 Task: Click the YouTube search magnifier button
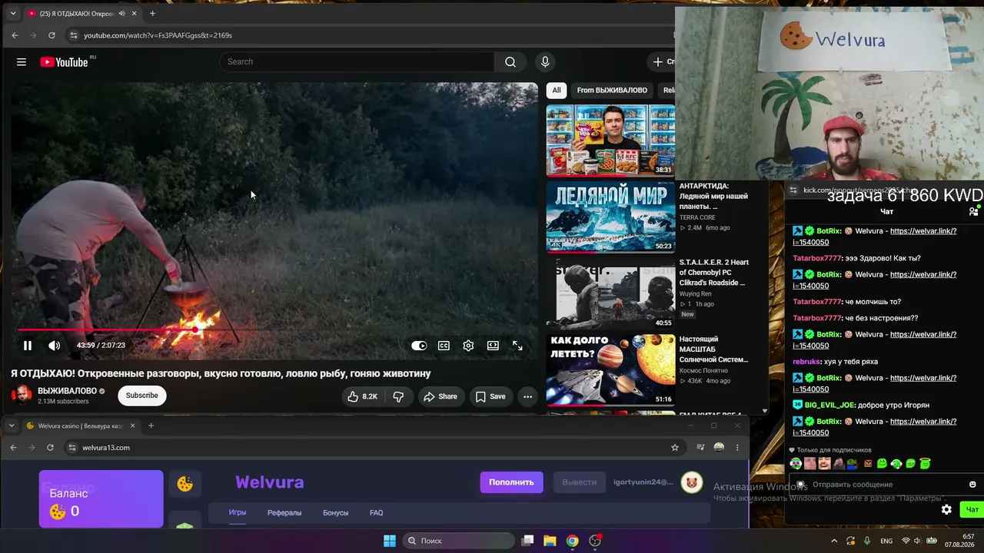510,62
